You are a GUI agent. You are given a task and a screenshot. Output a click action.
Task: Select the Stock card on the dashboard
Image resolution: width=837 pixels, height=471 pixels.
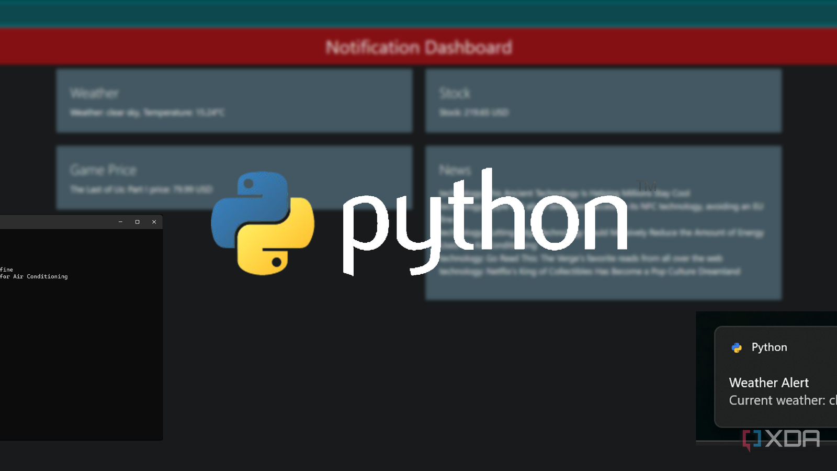[x=604, y=100]
